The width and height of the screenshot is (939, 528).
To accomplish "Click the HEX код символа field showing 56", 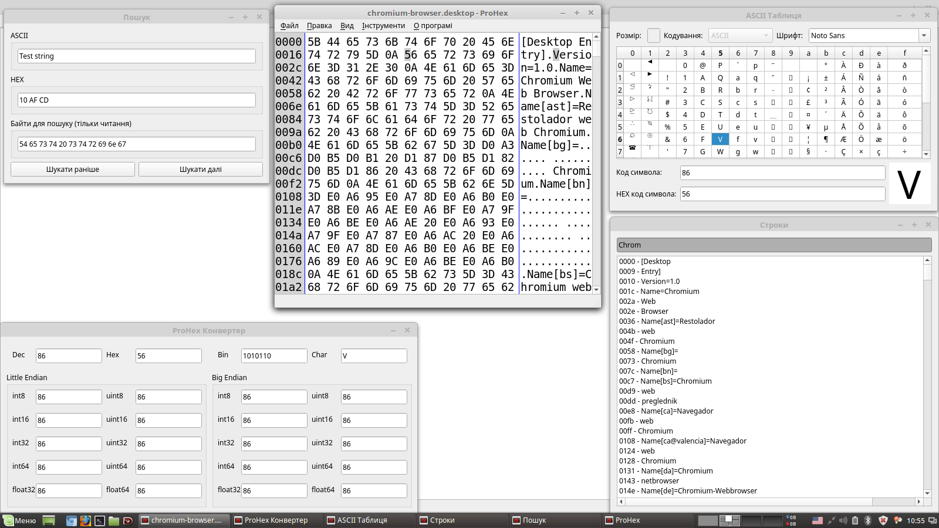I will [x=782, y=194].
